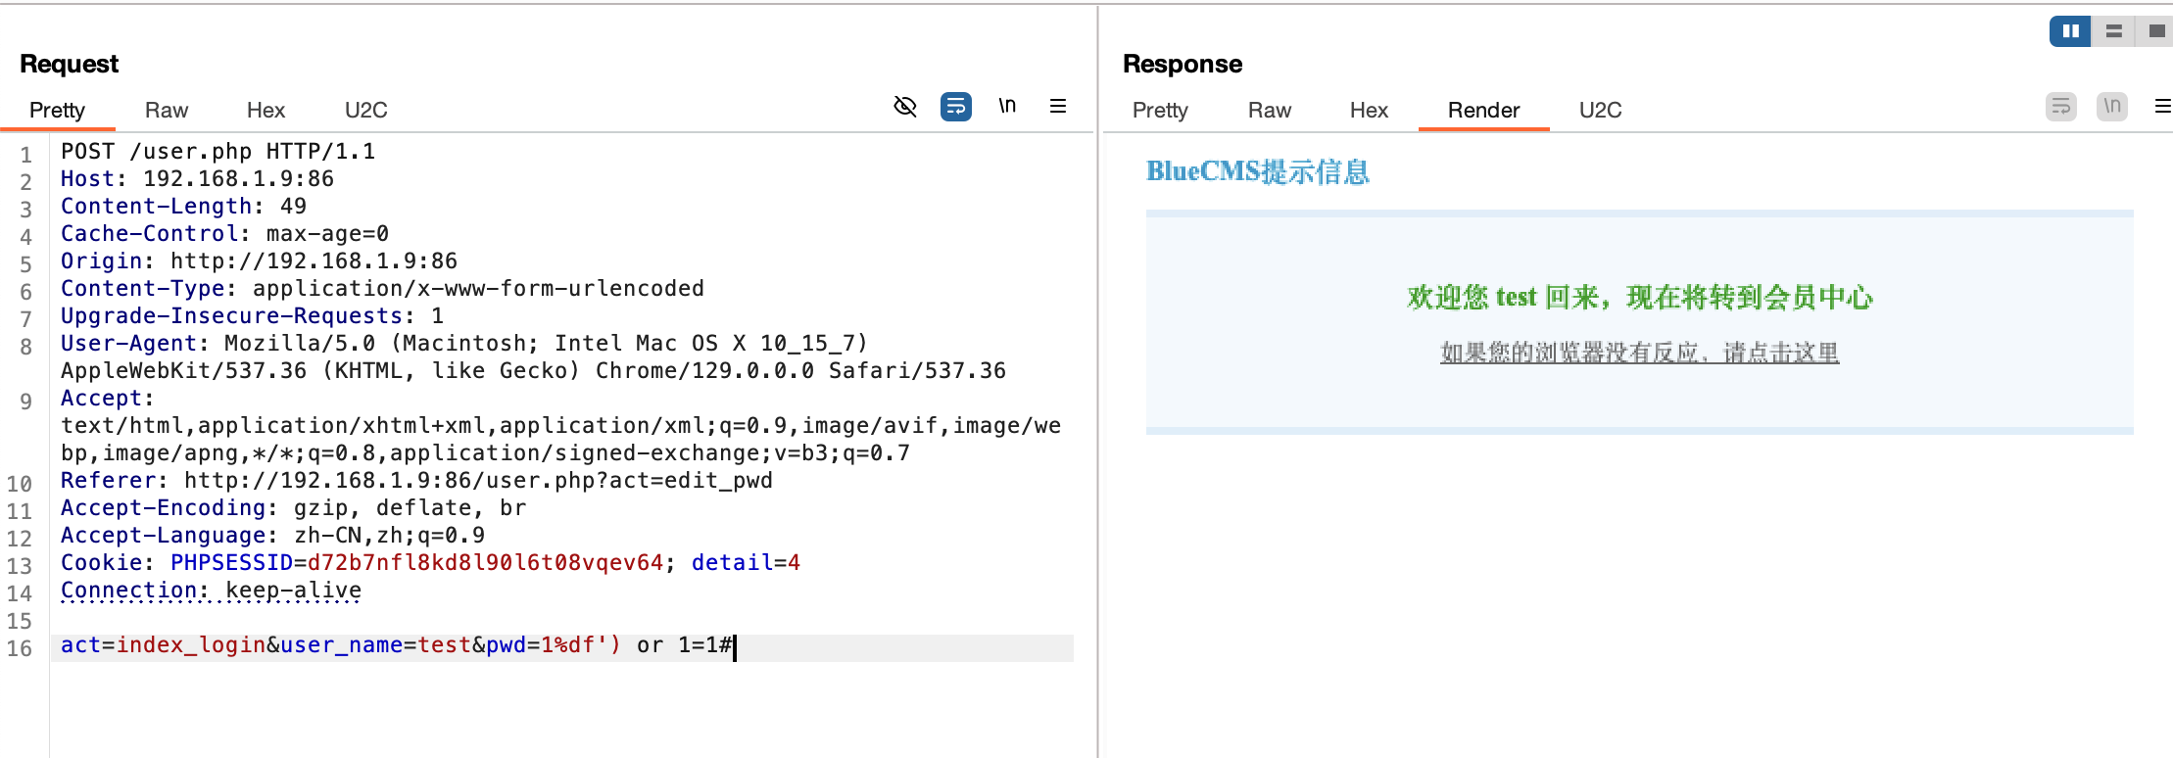
Task: Switch to Request Hex tab
Action: point(266,110)
